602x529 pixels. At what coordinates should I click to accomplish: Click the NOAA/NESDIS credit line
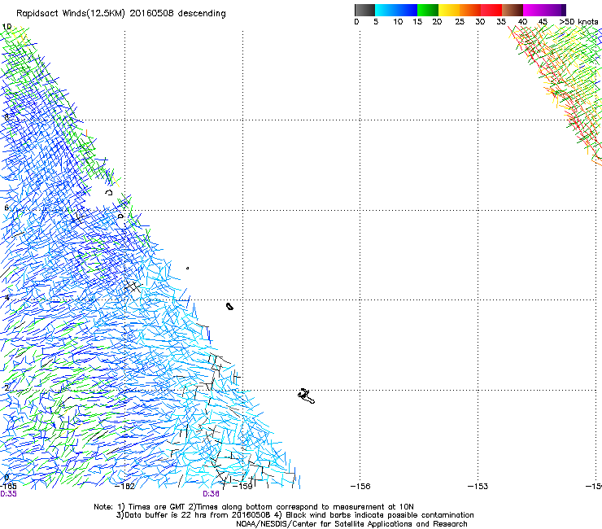pyautogui.click(x=351, y=524)
